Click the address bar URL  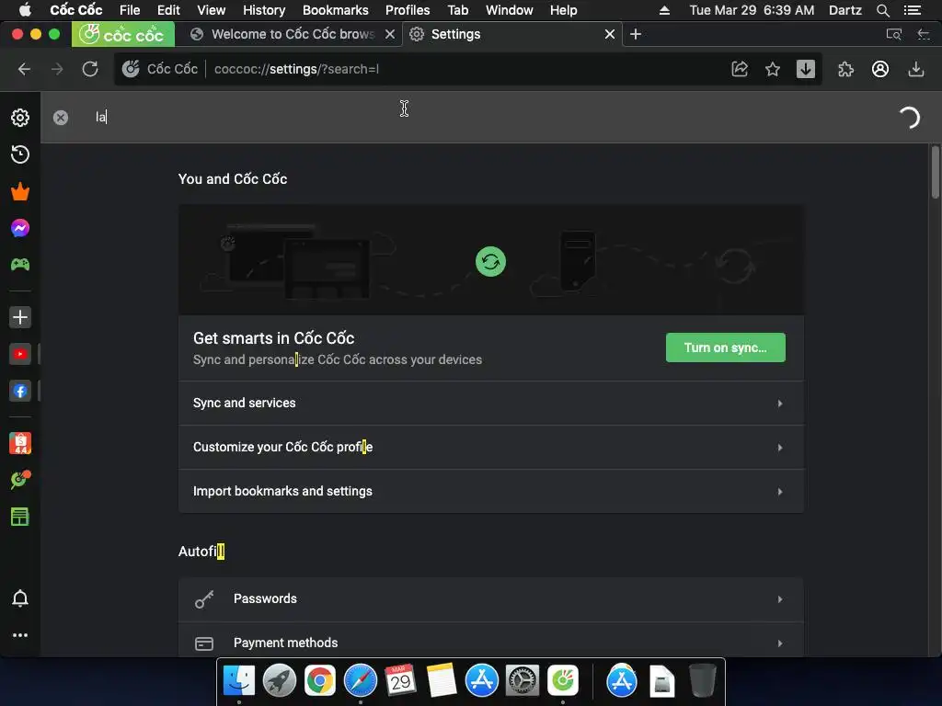coord(296,69)
